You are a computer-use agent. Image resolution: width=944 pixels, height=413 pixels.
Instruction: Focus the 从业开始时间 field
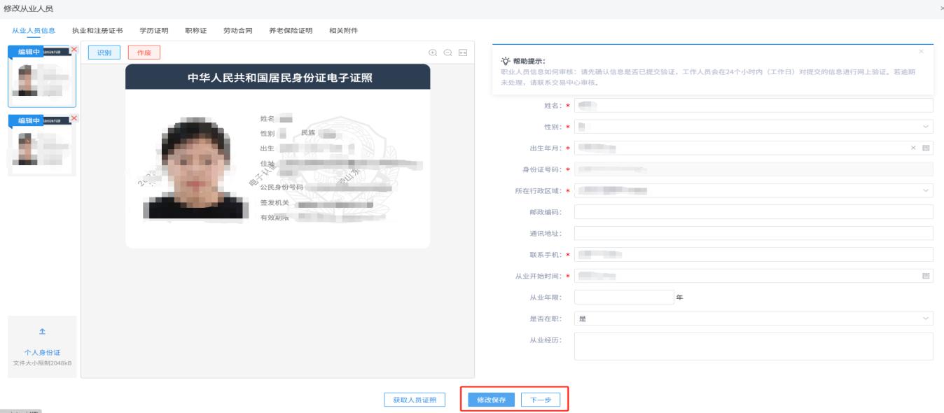coord(754,276)
